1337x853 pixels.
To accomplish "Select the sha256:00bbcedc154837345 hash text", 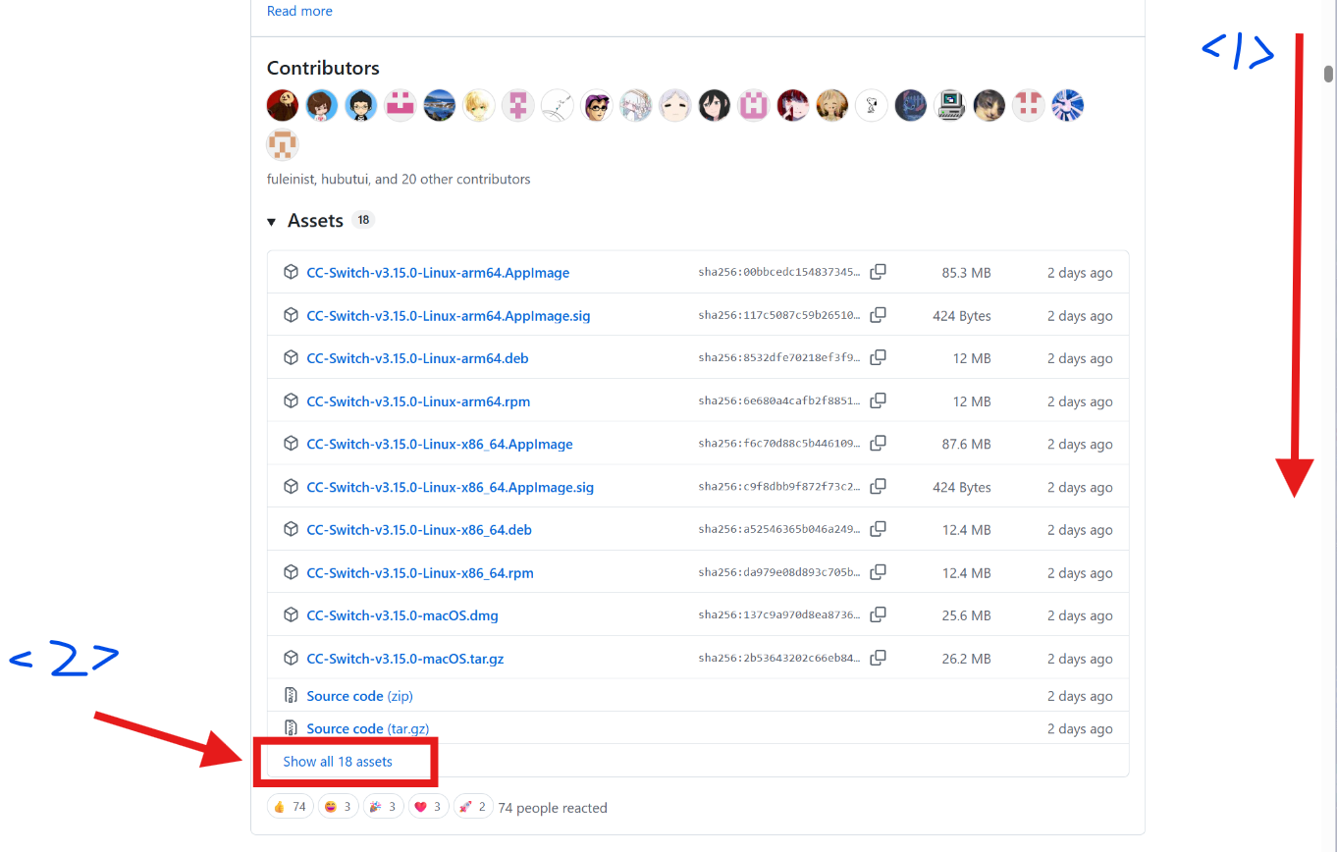I will pyautogui.click(x=779, y=273).
